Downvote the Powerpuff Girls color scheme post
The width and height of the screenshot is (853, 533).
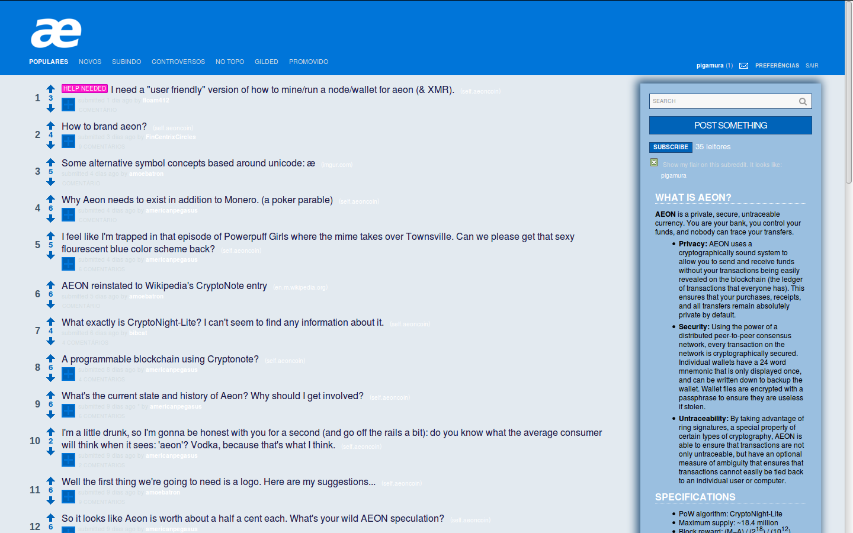51,255
